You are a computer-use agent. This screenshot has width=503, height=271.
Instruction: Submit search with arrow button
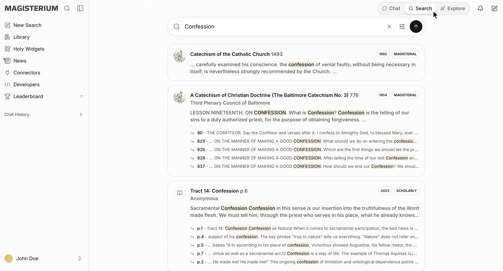[x=416, y=27]
